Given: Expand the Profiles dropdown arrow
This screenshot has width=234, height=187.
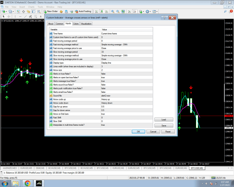Looking at the screenshot, I should coord(13,12).
